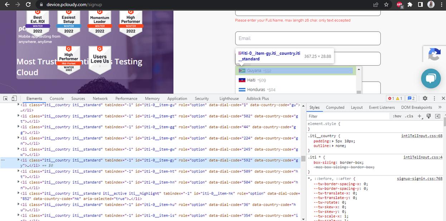Switch to the Console tab

click(57, 98)
